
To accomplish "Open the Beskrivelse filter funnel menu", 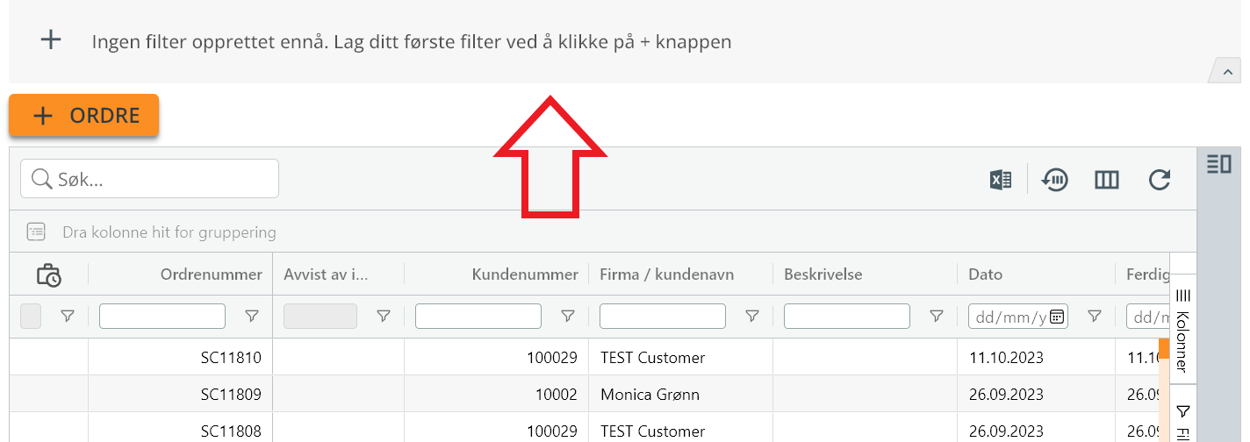I will tap(937, 317).
